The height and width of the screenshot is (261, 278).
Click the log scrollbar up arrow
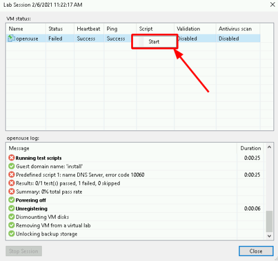[x=269, y=147]
